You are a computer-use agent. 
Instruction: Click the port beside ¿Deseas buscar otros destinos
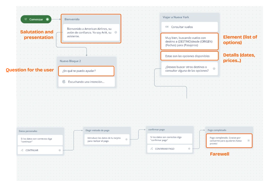click(214, 69)
